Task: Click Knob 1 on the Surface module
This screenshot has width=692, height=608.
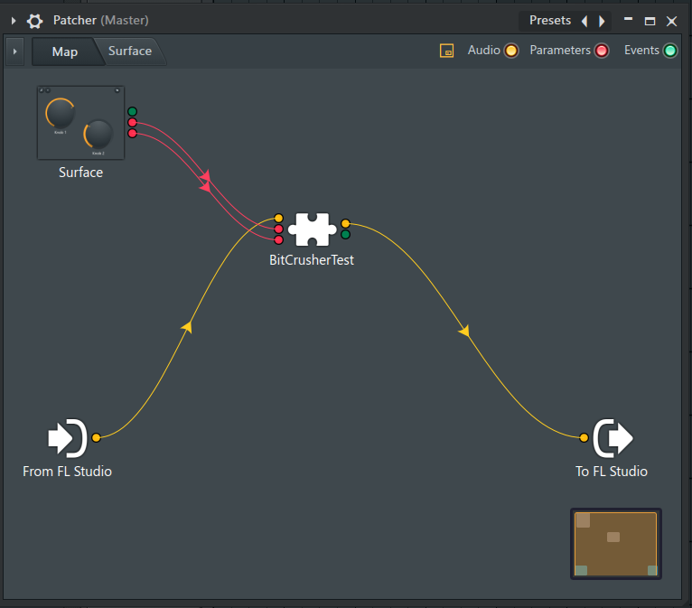Action: click(x=60, y=114)
